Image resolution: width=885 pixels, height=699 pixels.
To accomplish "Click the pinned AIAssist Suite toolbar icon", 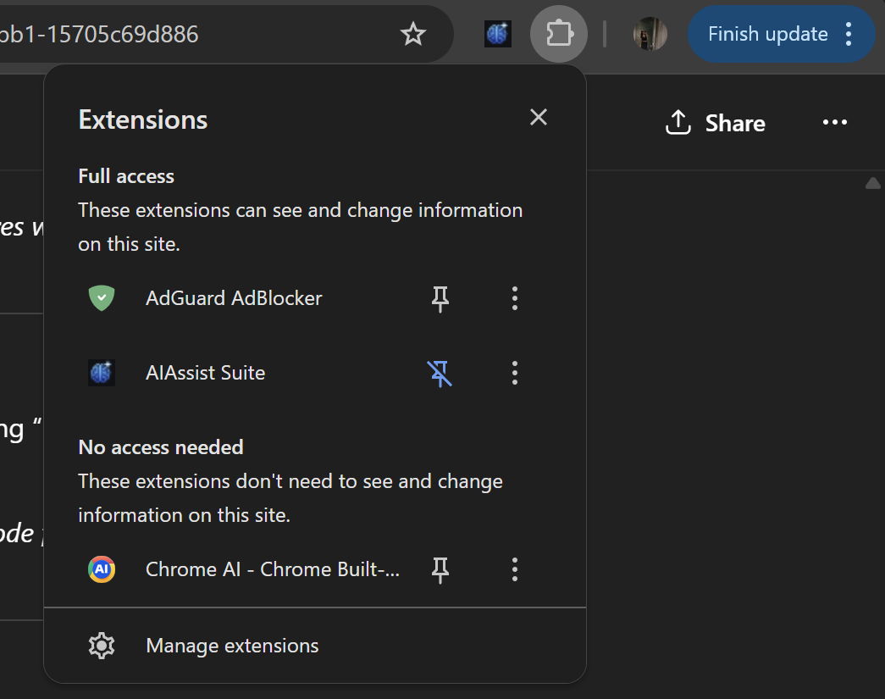I will 498,34.
